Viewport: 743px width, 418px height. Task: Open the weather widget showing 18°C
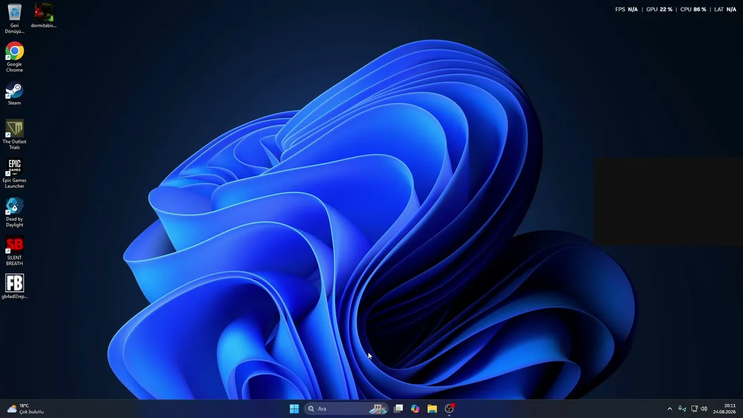26,409
